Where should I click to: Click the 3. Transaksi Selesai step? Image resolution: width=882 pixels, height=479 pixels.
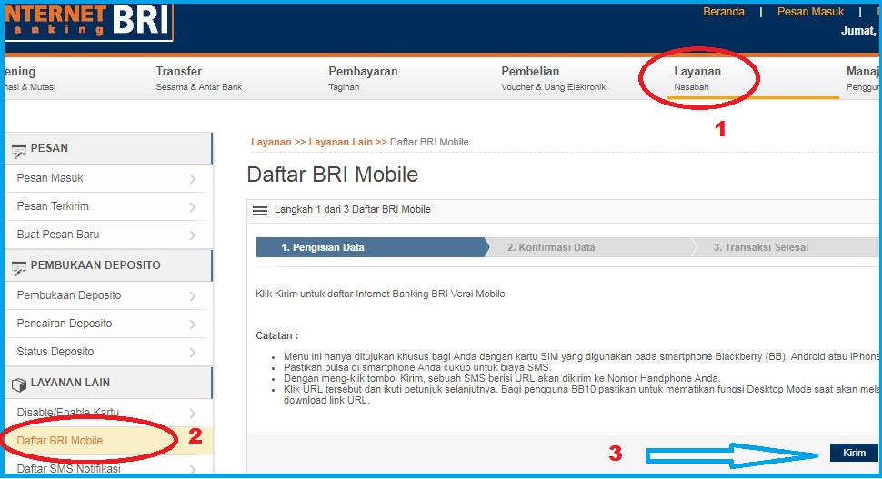(x=785, y=247)
